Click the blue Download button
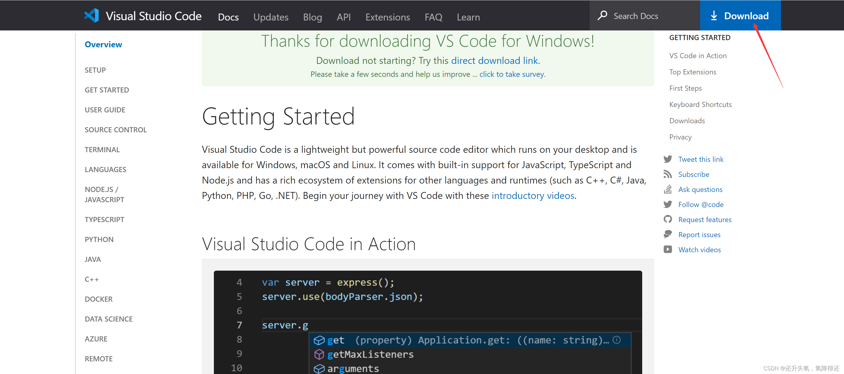This screenshot has height=374, width=844. pyautogui.click(x=741, y=15)
